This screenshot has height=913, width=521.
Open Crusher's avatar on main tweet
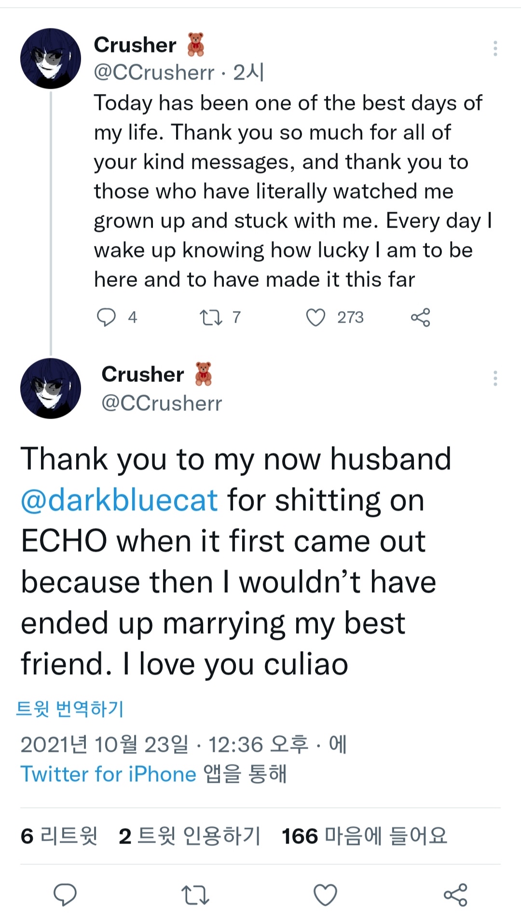coord(50,388)
